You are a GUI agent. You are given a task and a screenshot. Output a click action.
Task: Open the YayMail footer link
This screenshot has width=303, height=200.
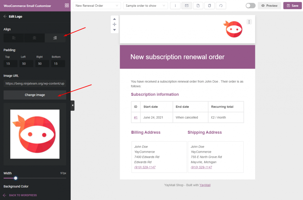pyautogui.click(x=205, y=185)
